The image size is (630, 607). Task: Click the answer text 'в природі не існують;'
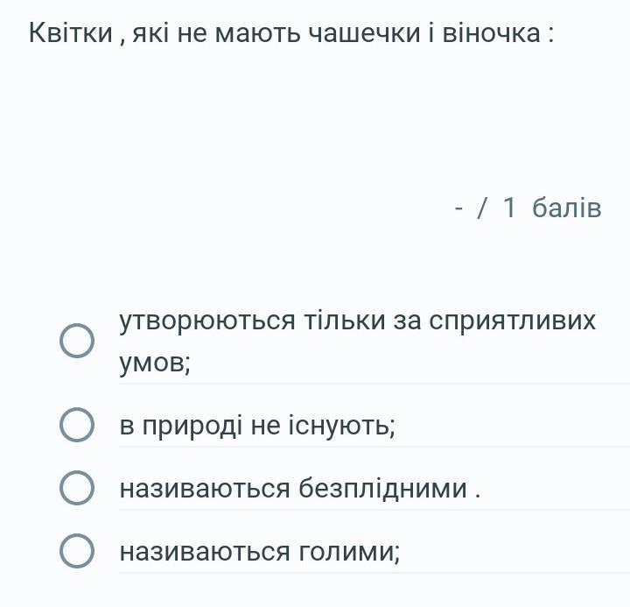[257, 426]
